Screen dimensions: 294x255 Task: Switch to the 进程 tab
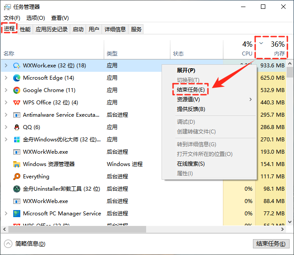[9, 29]
